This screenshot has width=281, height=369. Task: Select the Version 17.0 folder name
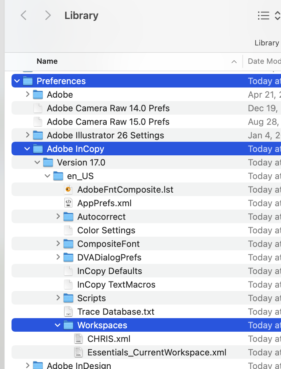click(x=81, y=162)
